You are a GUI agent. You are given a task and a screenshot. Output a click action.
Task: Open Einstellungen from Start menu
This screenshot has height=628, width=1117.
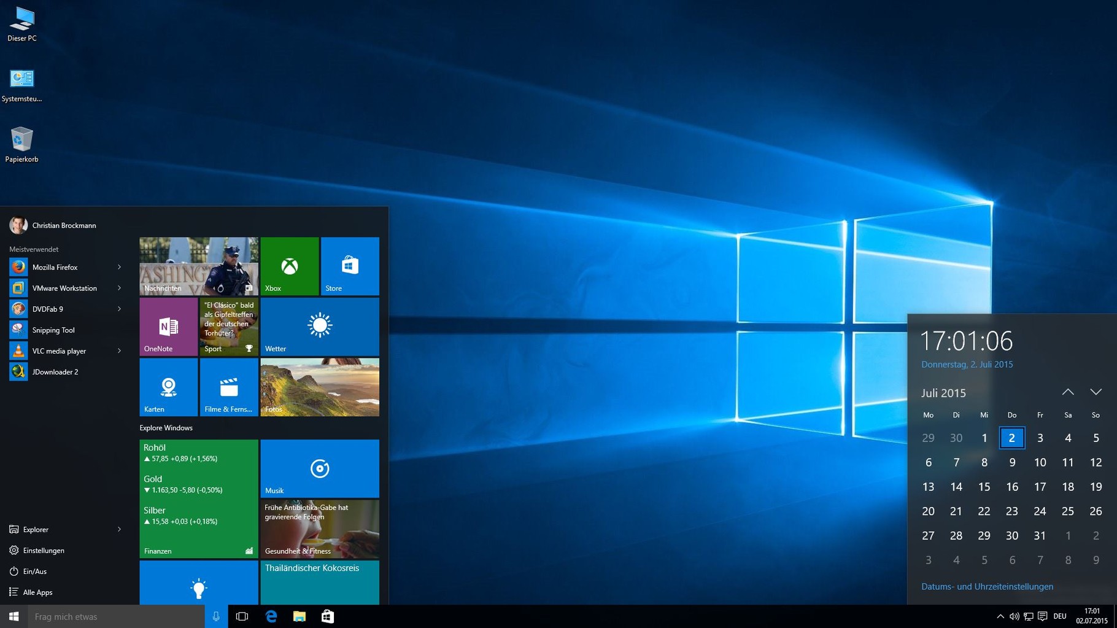[43, 551]
